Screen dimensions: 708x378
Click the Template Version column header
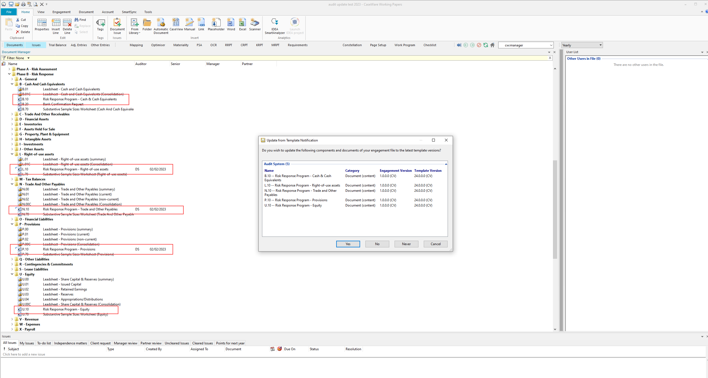click(x=428, y=171)
